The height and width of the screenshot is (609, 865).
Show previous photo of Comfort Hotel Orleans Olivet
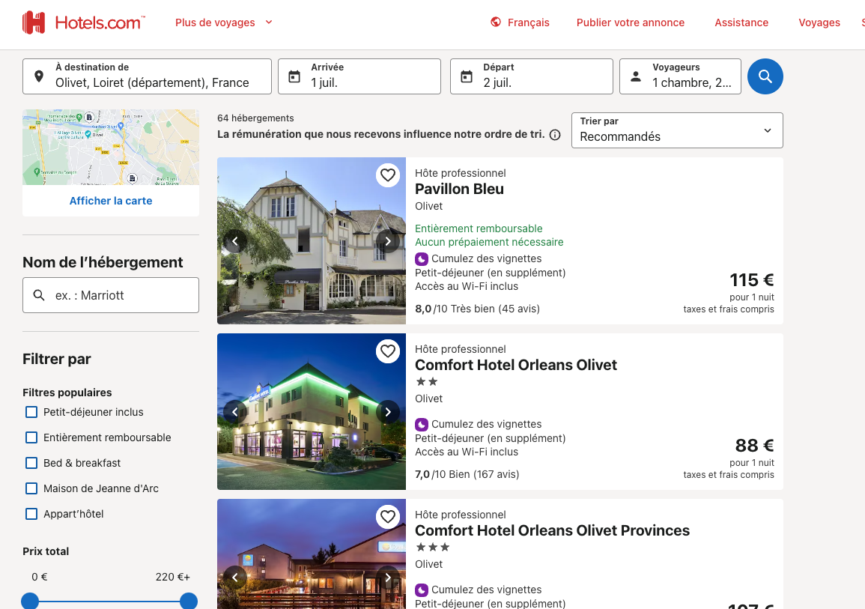[x=235, y=412]
